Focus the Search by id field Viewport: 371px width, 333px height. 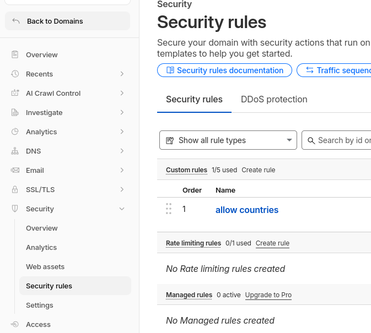[x=336, y=140]
